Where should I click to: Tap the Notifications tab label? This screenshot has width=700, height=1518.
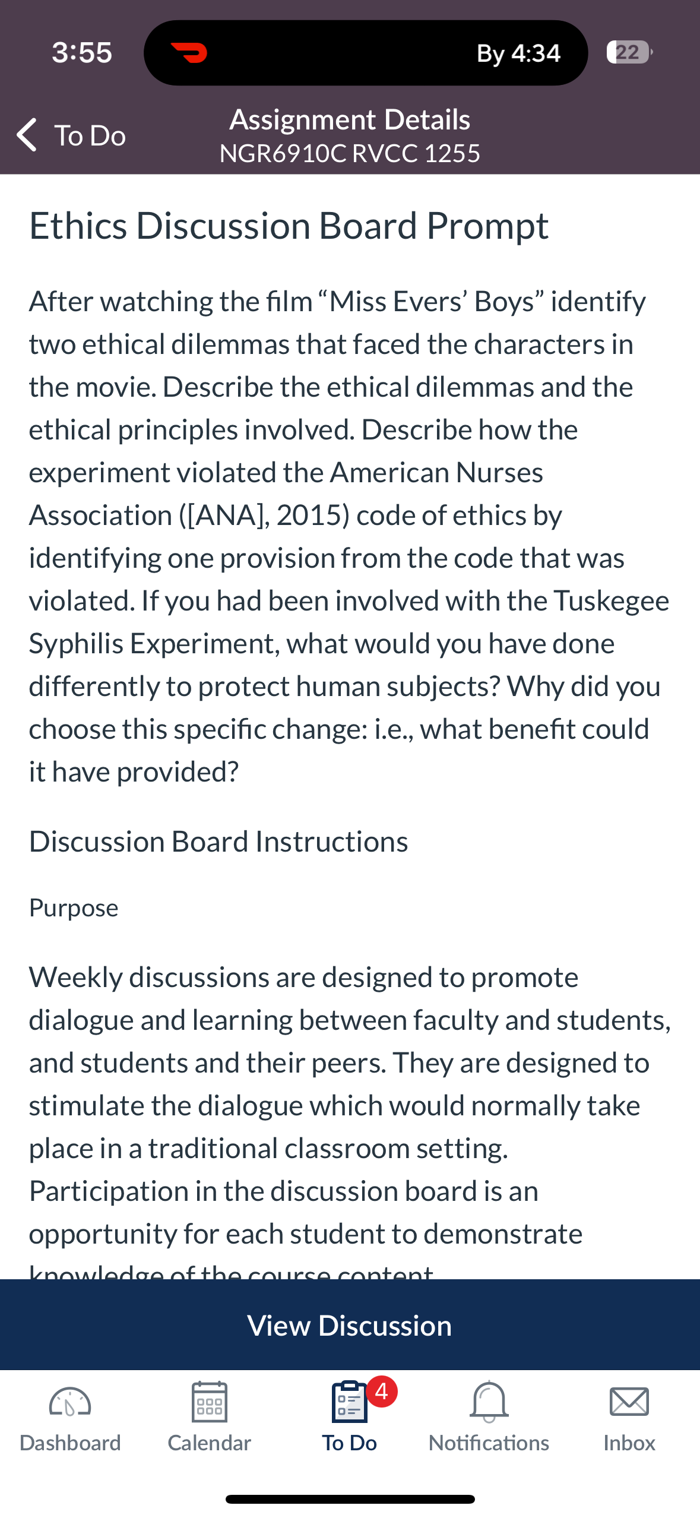tap(489, 1443)
